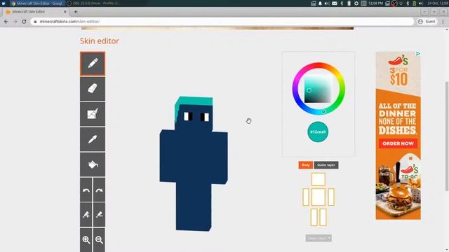Open the dropdown below the body parts

pos(319,238)
